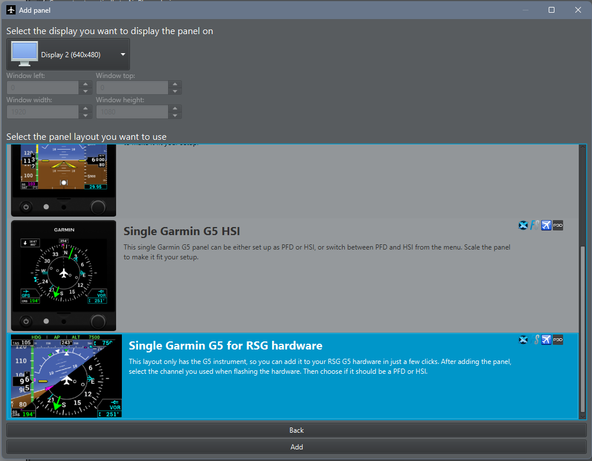Screen dimensions: 592x461
Task: Click X-Plane icon on Garmin G5 HSI row
Action: pyautogui.click(x=523, y=225)
